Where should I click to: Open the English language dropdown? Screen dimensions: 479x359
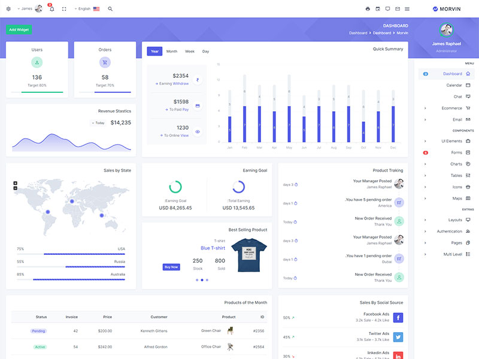pos(87,9)
